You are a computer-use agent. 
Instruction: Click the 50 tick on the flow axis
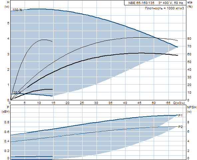point(154,103)
